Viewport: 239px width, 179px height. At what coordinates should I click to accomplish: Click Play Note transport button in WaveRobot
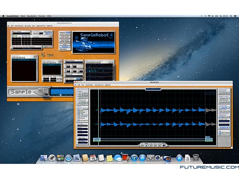[146, 146]
